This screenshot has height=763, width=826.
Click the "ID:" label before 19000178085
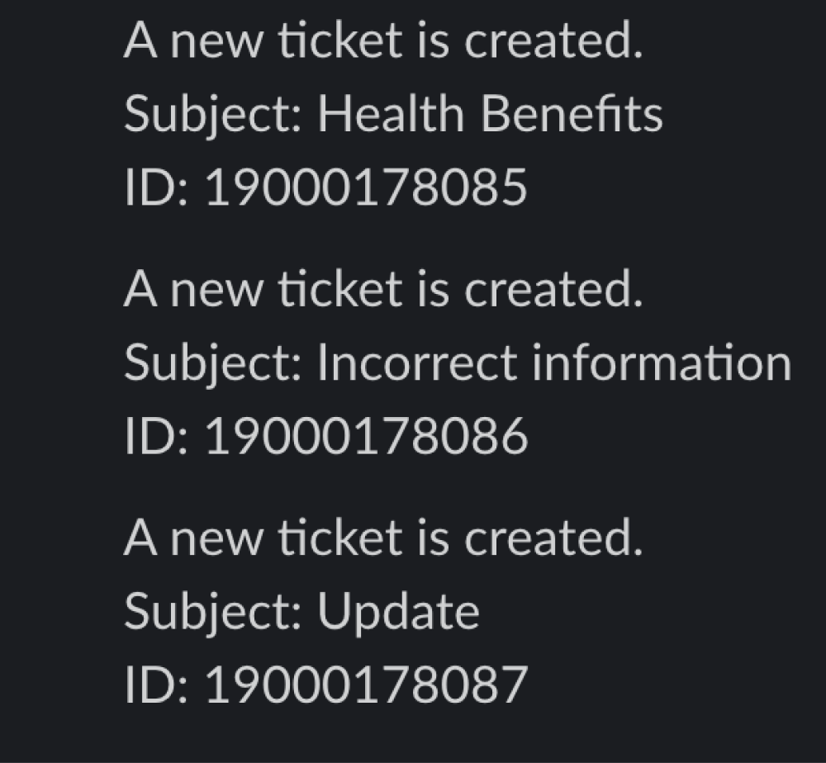coord(157,188)
